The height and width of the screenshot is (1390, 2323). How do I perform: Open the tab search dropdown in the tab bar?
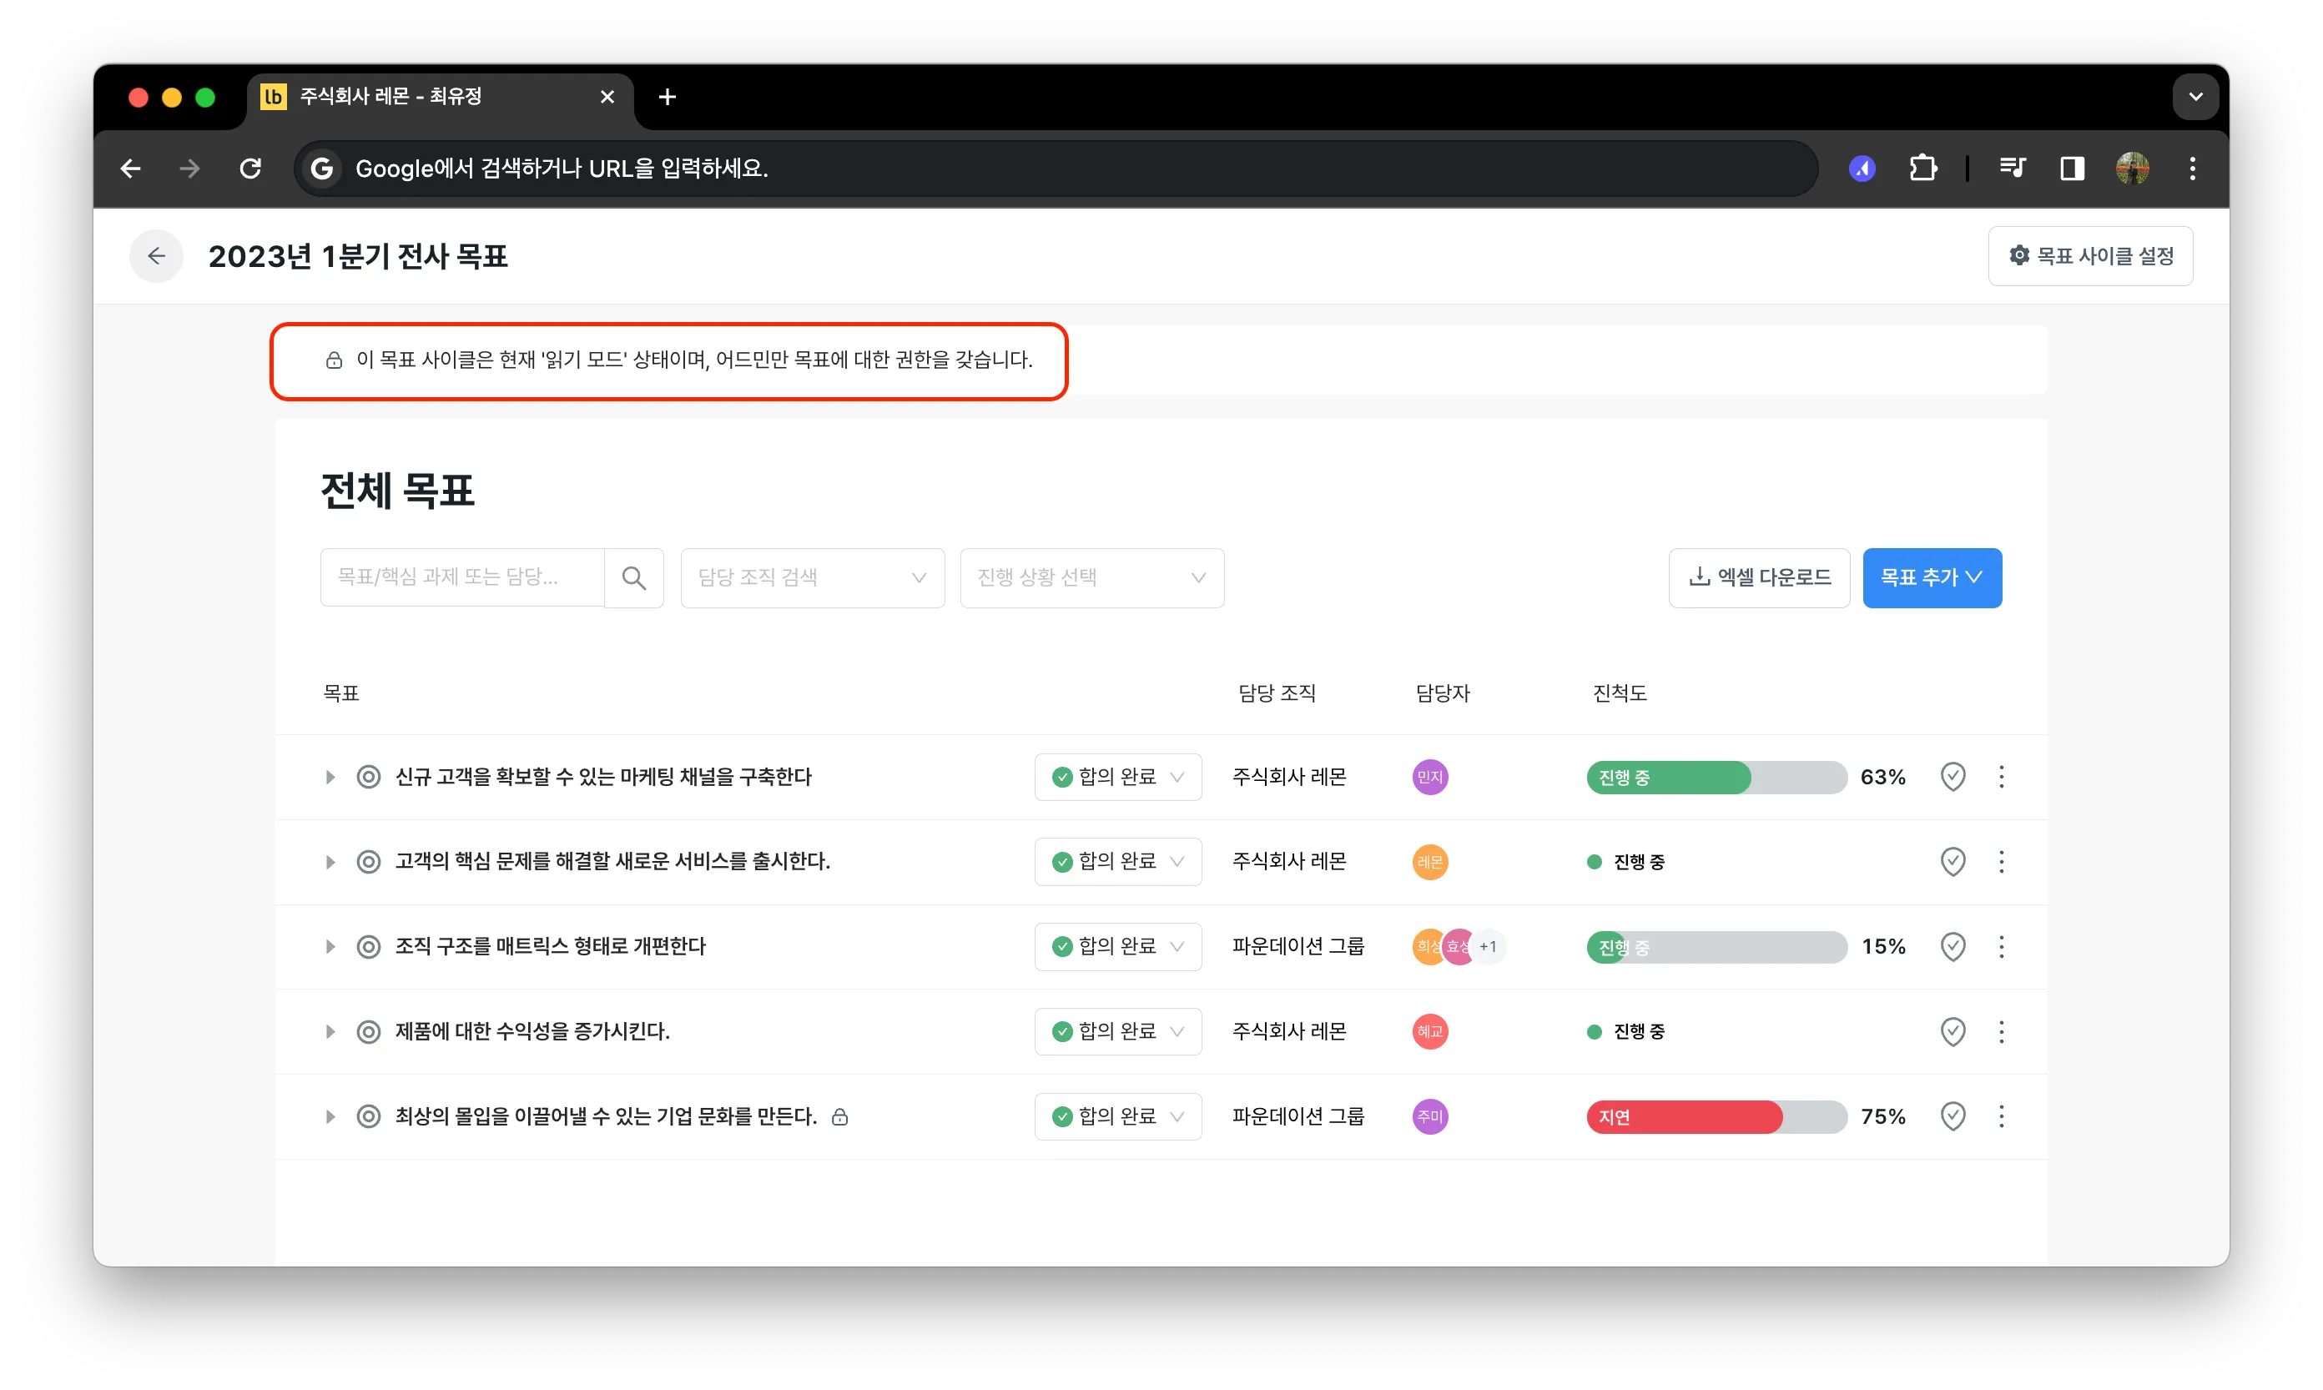click(x=2195, y=97)
